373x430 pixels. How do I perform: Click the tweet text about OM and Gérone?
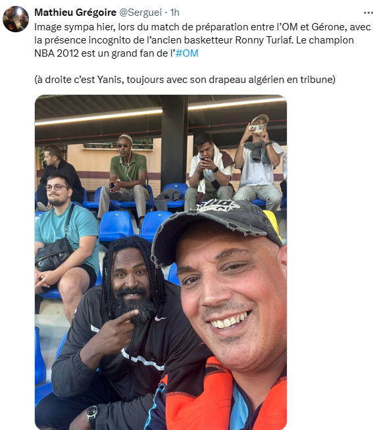point(202,40)
